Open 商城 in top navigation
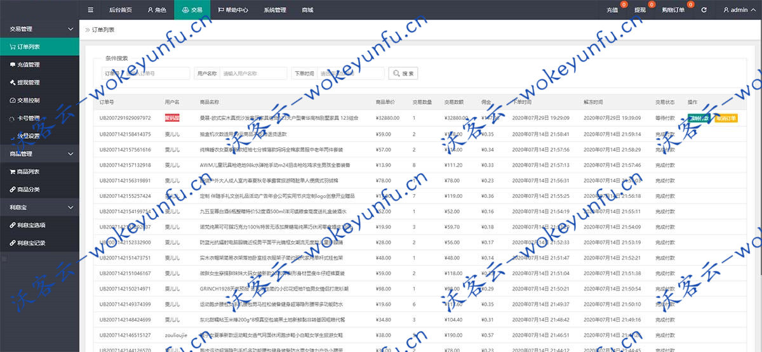The height and width of the screenshot is (352, 762). 307,10
